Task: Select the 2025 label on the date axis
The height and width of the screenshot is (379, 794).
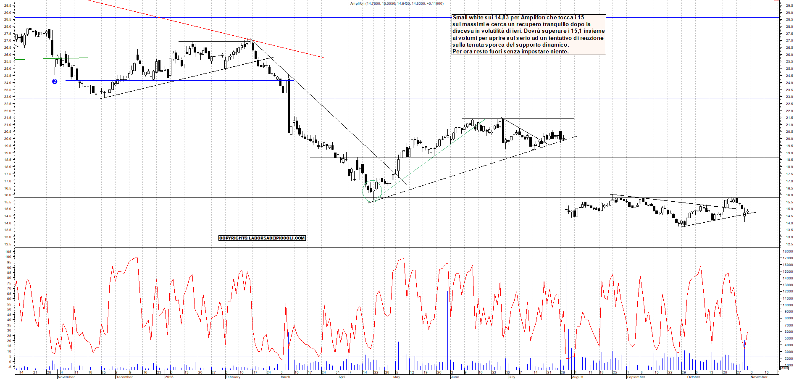Action: pos(168,377)
